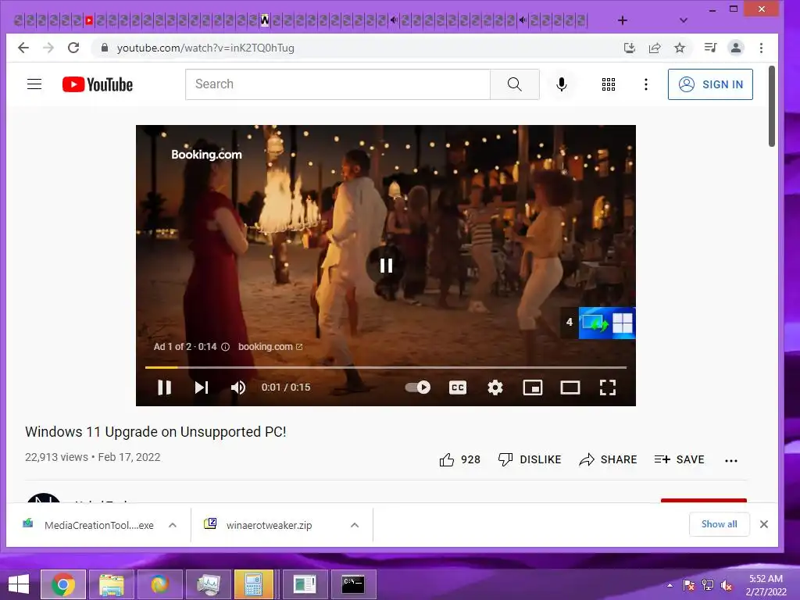Click the SHARE button
The image size is (800, 600).
tap(608, 459)
